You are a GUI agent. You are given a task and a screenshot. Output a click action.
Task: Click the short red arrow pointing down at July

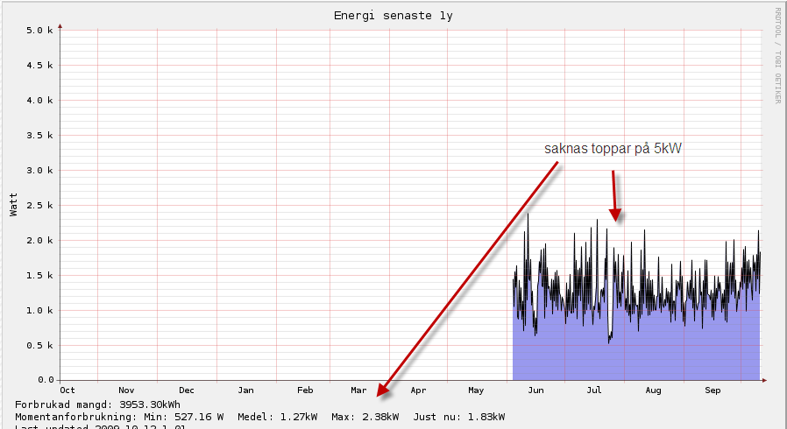tap(614, 197)
